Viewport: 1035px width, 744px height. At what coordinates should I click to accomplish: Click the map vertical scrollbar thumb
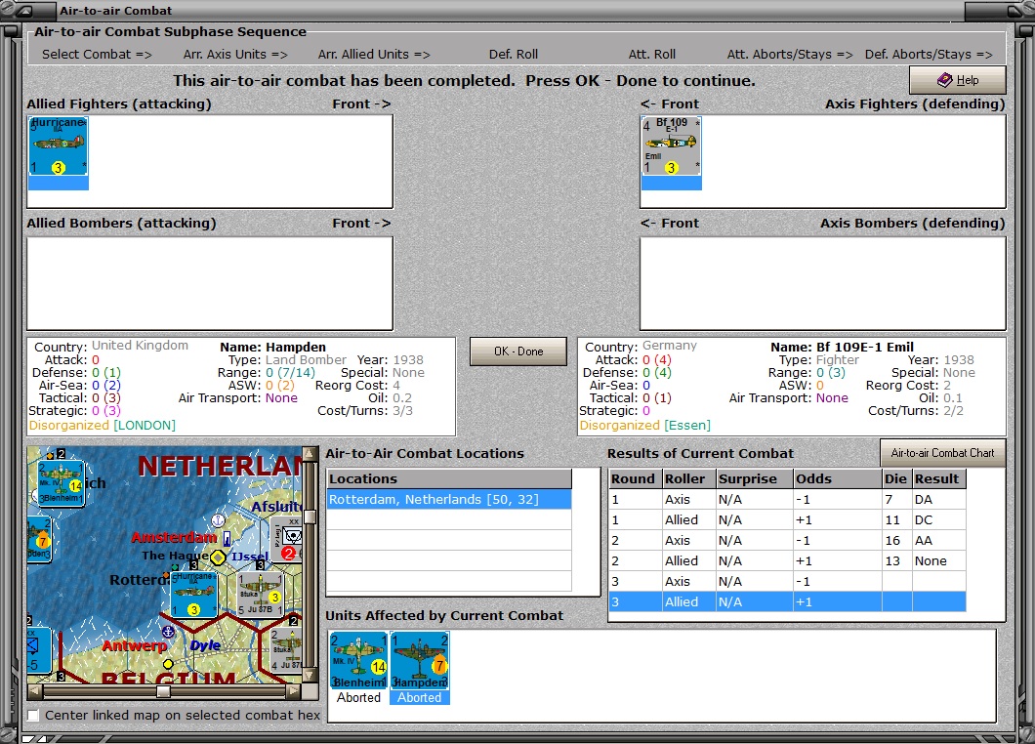pyautogui.click(x=309, y=516)
